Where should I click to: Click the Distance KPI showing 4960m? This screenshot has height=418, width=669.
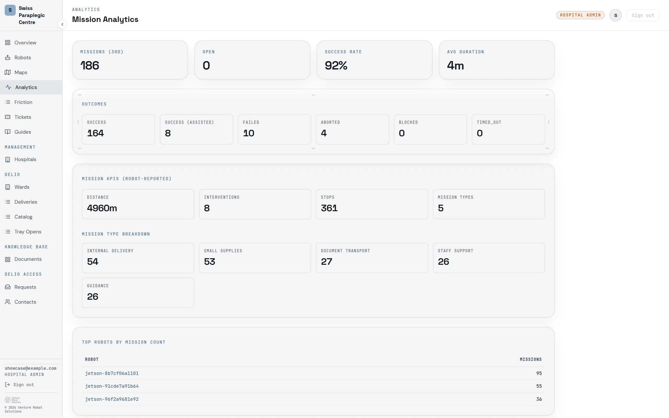tap(138, 204)
